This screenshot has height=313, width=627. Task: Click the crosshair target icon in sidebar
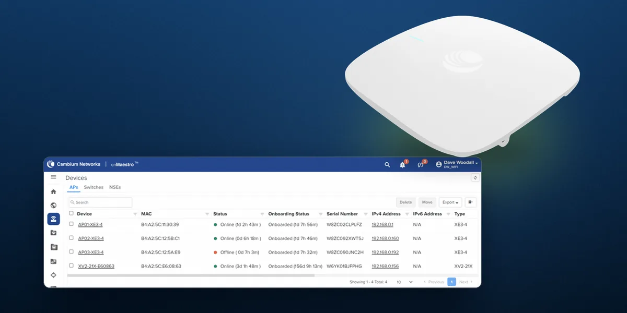(53, 275)
